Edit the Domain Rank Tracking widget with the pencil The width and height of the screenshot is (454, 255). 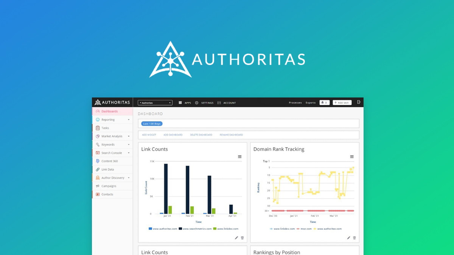tap(349, 238)
